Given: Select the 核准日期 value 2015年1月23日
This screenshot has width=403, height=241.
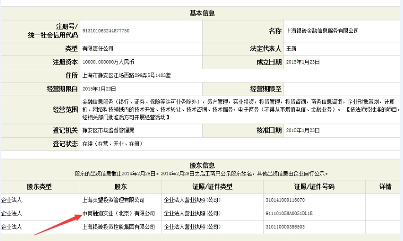Looking at the screenshot, I should [x=303, y=130].
